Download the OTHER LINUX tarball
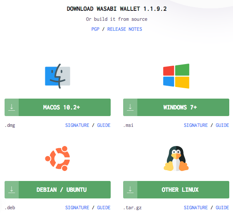Screen dimensions: 233x213 click(x=176, y=190)
